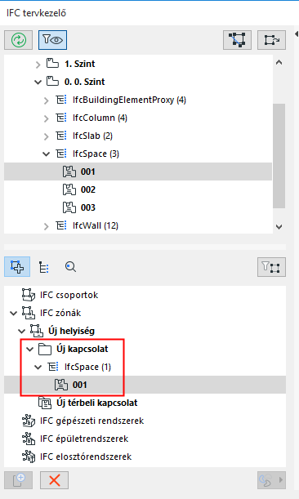Toggle the add assignment mode button
This screenshot has height=499, width=299.
pyautogui.click(x=17, y=267)
